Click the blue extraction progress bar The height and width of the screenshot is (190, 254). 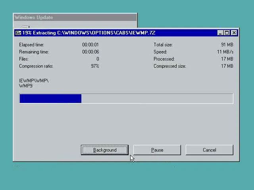[126, 99]
